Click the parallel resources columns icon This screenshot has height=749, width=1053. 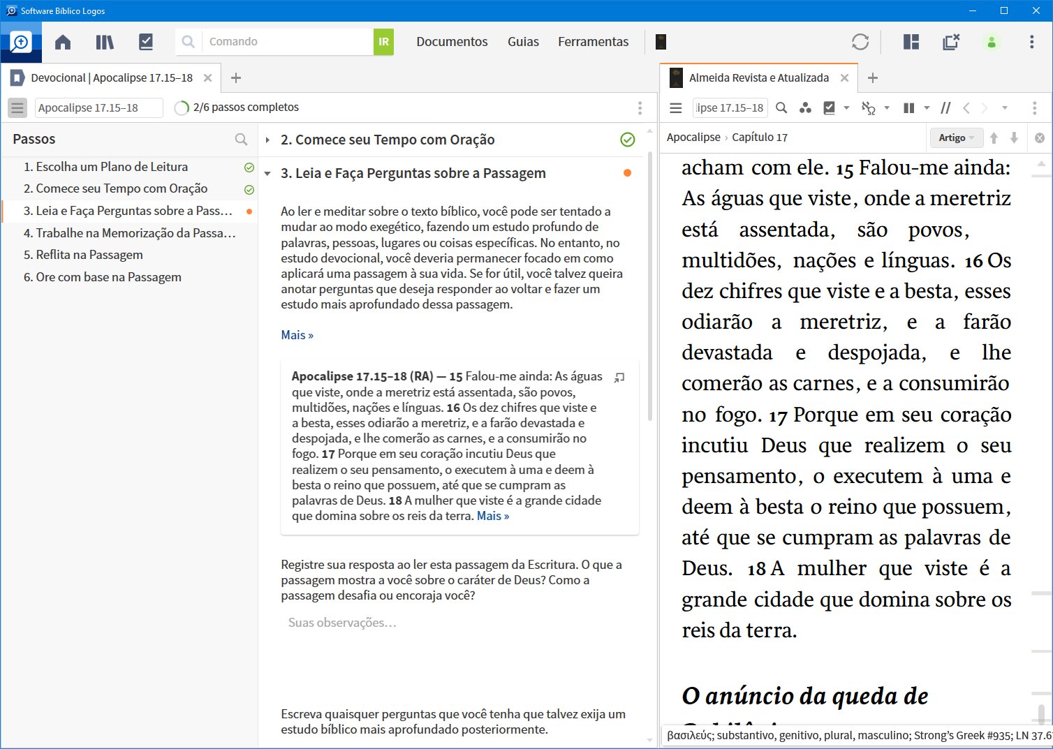point(908,107)
